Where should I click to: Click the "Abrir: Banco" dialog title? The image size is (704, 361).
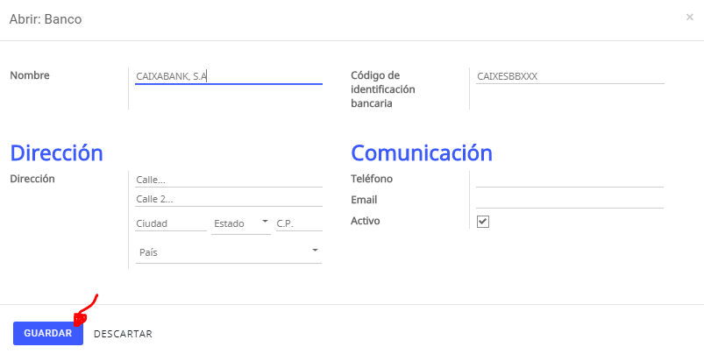pos(46,19)
